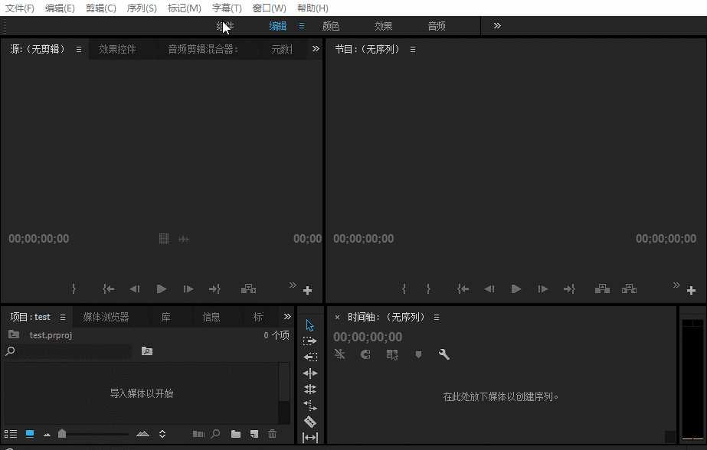Screen dimensions: 707x450
Task: Play source monitor clip
Action: 162,289
